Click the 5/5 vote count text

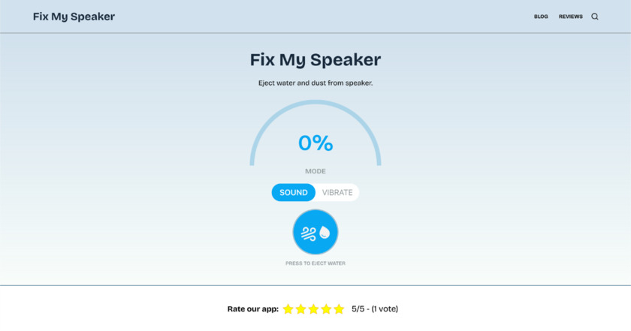pyautogui.click(x=375, y=309)
